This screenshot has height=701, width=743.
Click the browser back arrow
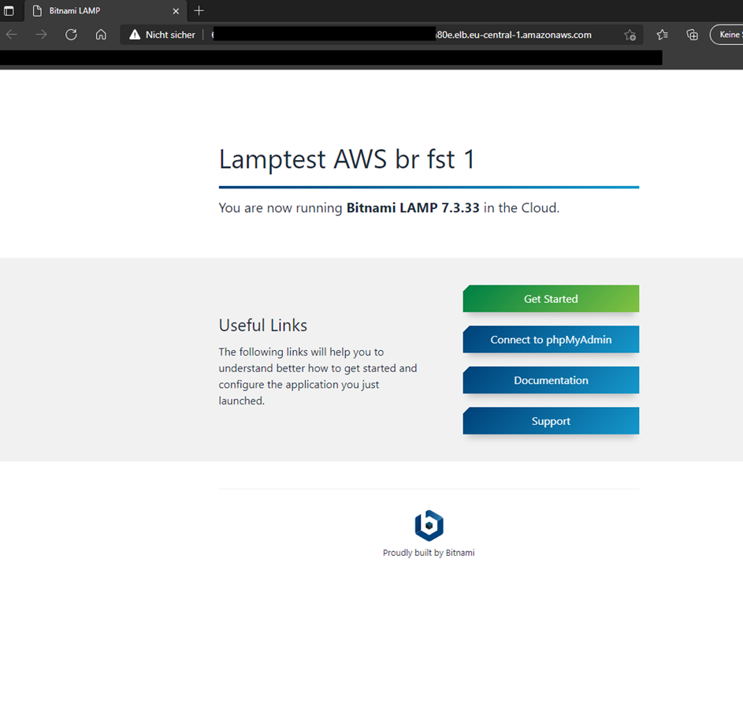tap(12, 35)
